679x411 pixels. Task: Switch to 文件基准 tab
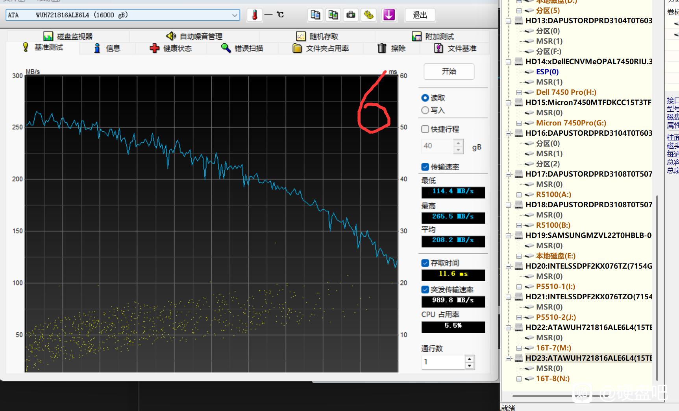click(x=455, y=48)
